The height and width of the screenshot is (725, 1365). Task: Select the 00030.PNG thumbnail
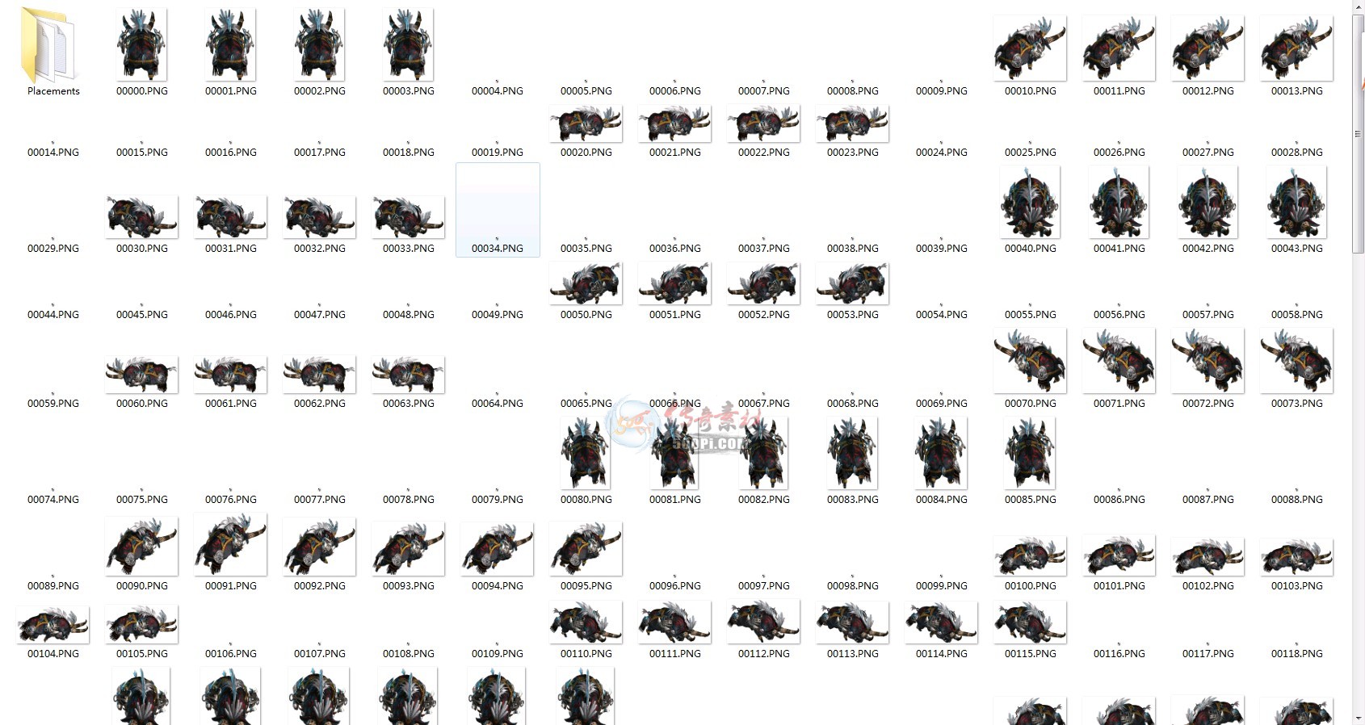click(142, 216)
